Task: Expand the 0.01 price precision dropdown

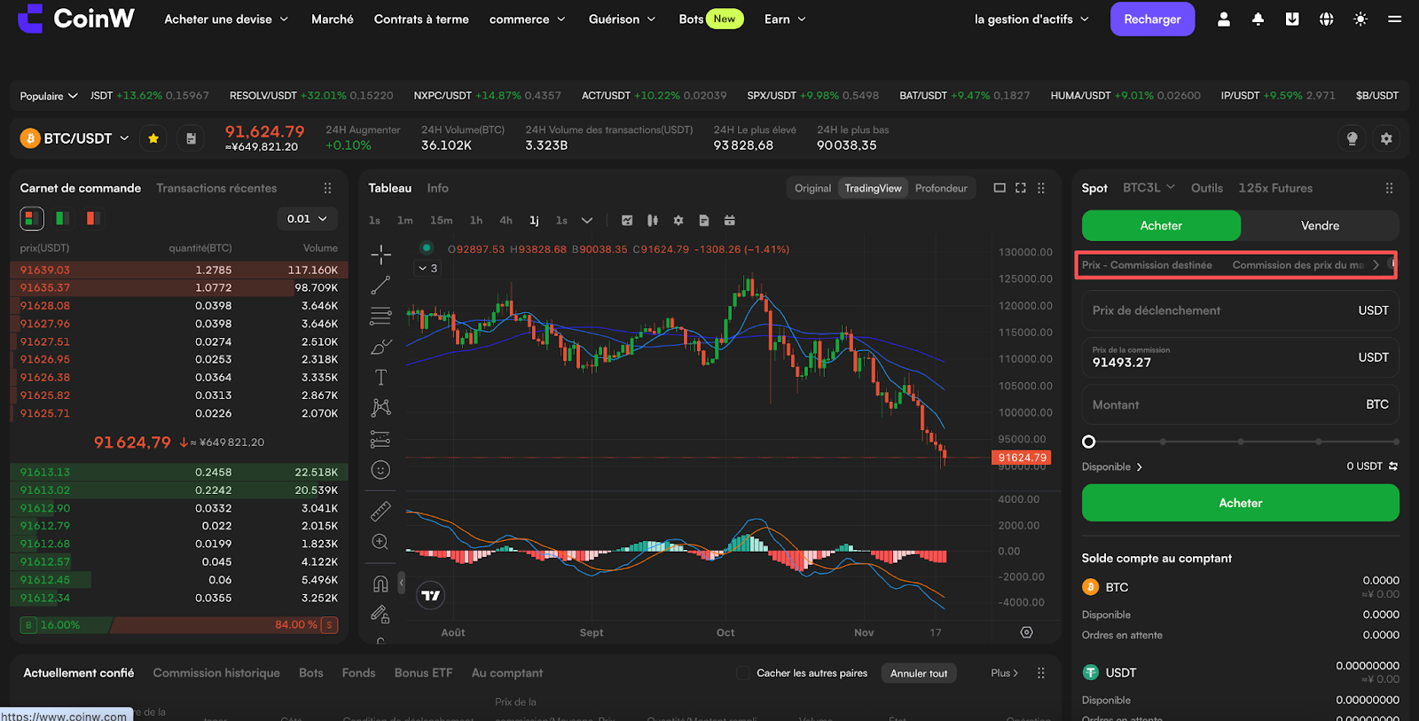Action: click(x=307, y=218)
